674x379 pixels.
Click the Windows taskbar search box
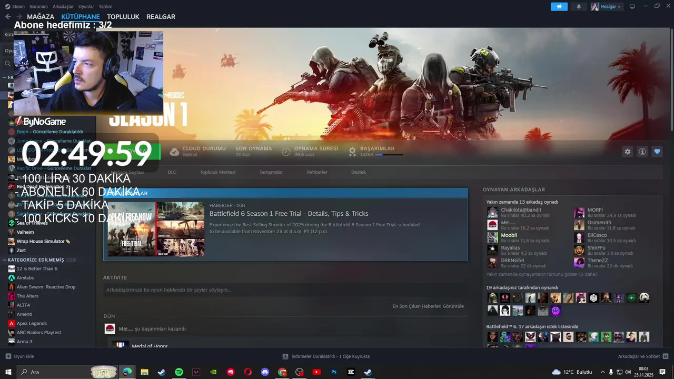tap(68, 372)
